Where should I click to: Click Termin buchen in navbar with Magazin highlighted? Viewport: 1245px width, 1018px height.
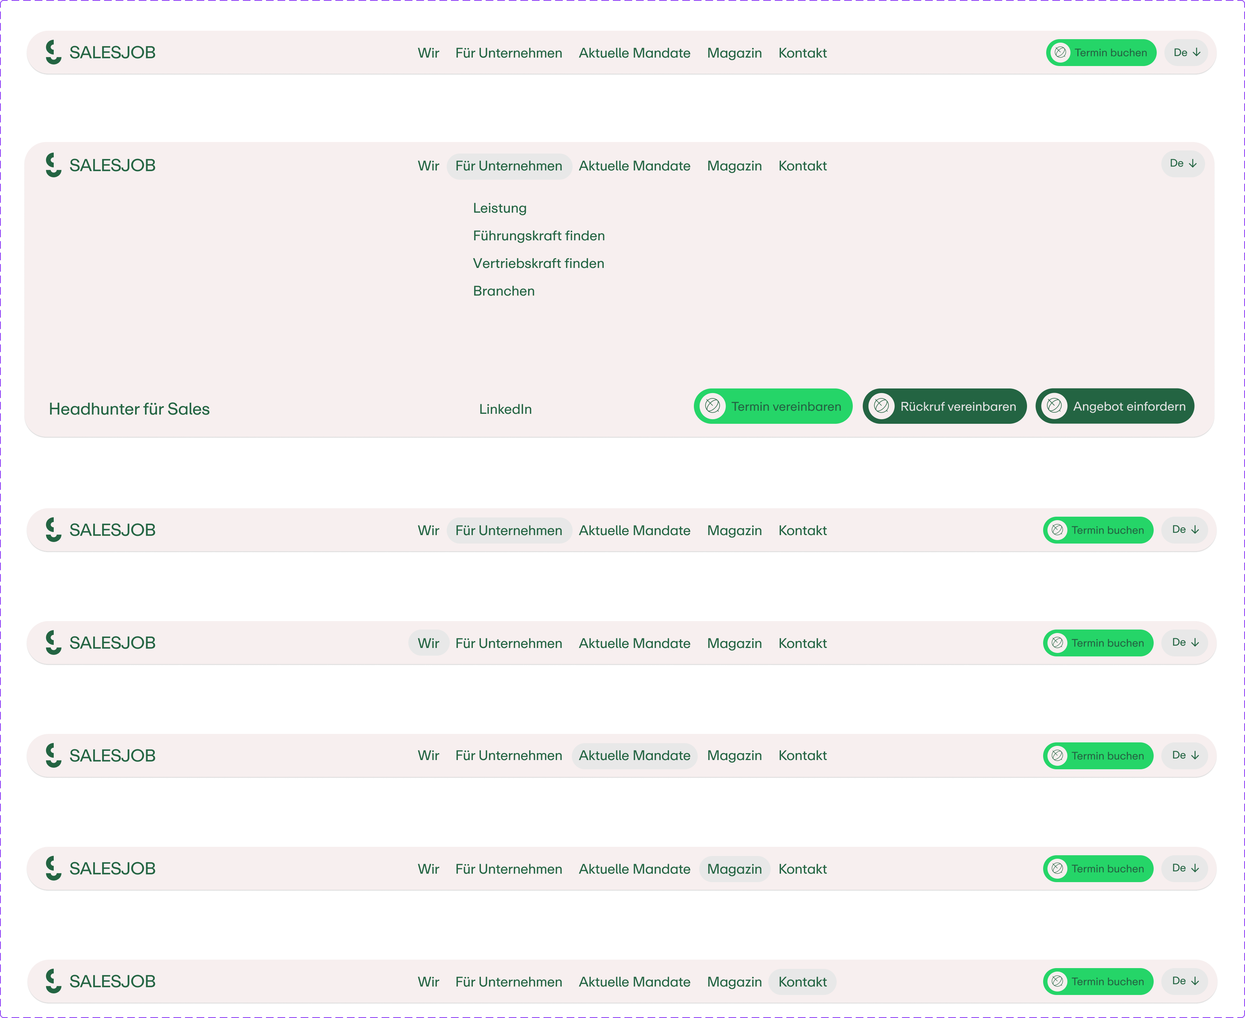1098,868
